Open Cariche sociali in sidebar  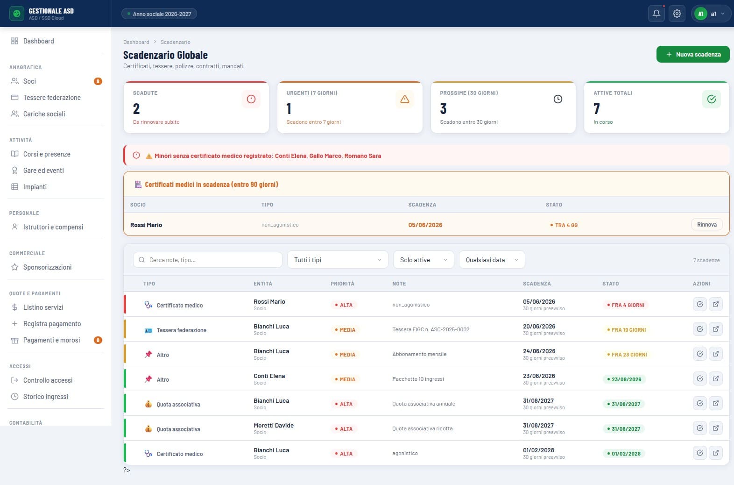tap(56, 114)
